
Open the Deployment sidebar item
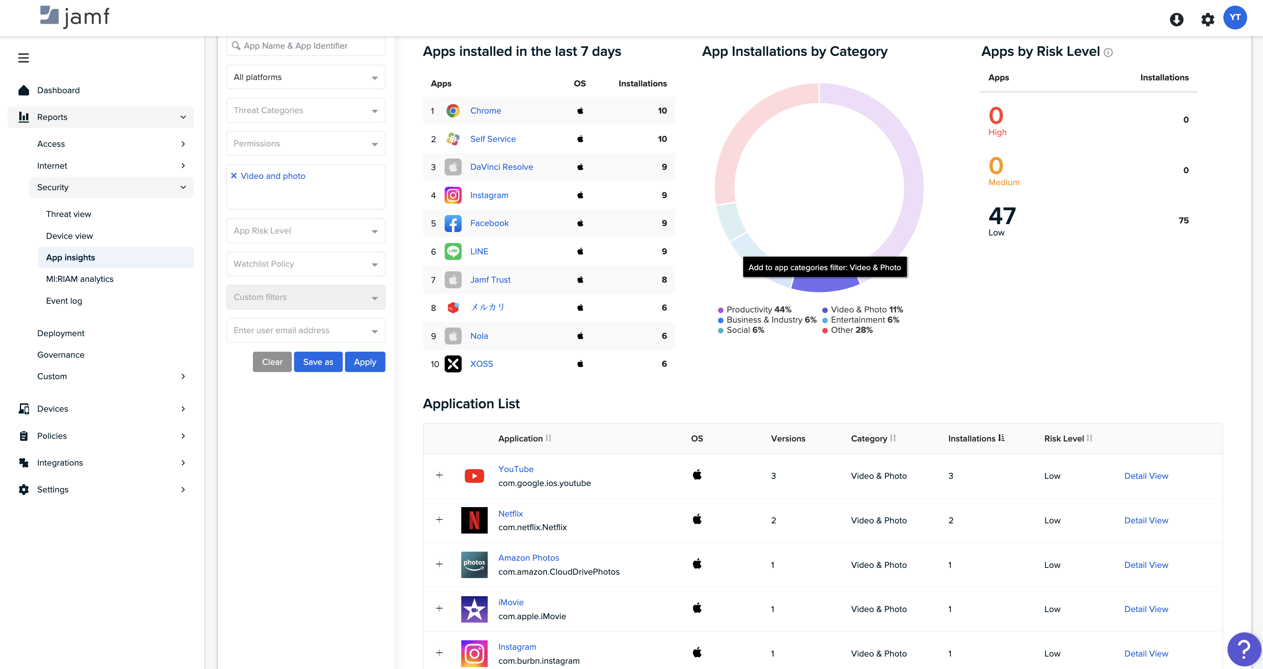[x=61, y=333]
